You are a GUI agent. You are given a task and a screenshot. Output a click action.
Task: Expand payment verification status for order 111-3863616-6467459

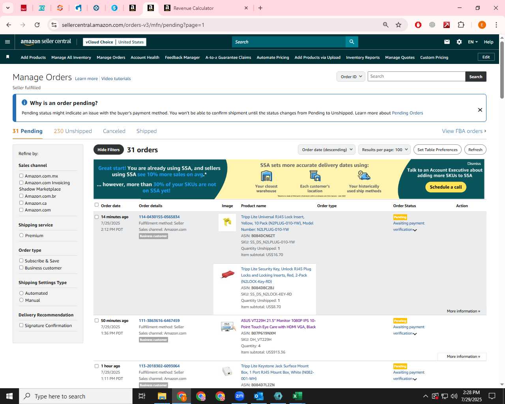click(415, 334)
